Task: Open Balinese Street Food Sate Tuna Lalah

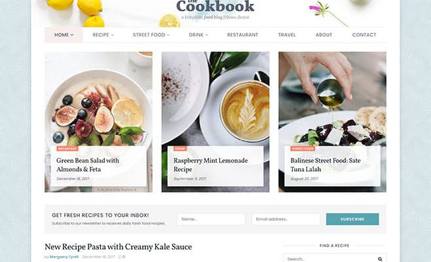Action: pyautogui.click(x=326, y=164)
